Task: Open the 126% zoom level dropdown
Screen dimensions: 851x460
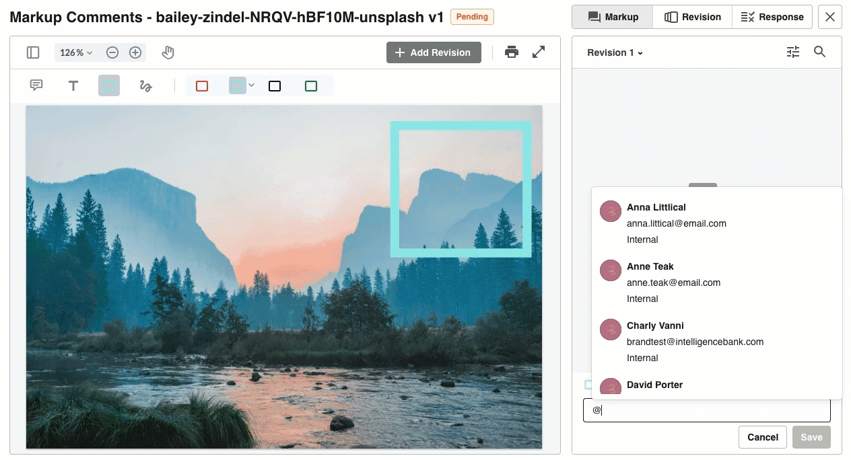Action: tap(76, 52)
